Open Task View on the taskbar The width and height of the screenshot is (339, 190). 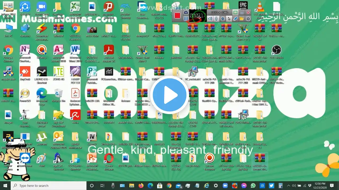pos(102,186)
